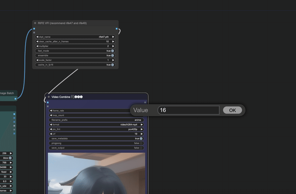The width and height of the screenshot is (296, 194).
Task: Increase the 30 steps value with the right arrow
Action: 11,177
